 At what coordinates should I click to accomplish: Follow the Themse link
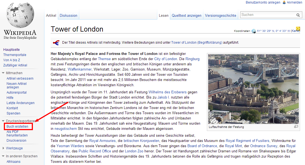coord(104,59)
